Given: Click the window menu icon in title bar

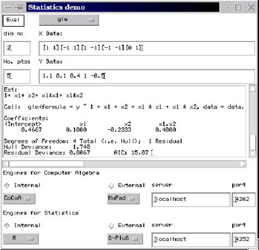Looking at the screenshot, I should [x=8, y=7].
